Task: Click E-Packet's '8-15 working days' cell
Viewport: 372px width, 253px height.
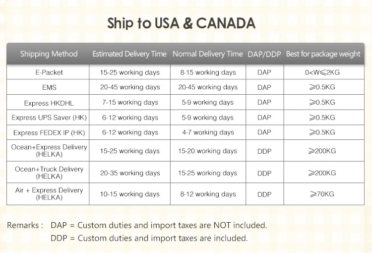Action: [x=208, y=72]
